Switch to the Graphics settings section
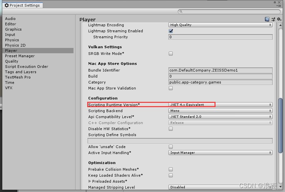Screen dimensions: 285x192 point(13,29)
